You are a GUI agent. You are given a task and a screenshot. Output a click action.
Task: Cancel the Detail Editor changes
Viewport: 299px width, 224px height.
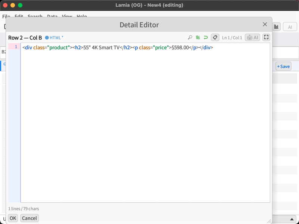30,218
